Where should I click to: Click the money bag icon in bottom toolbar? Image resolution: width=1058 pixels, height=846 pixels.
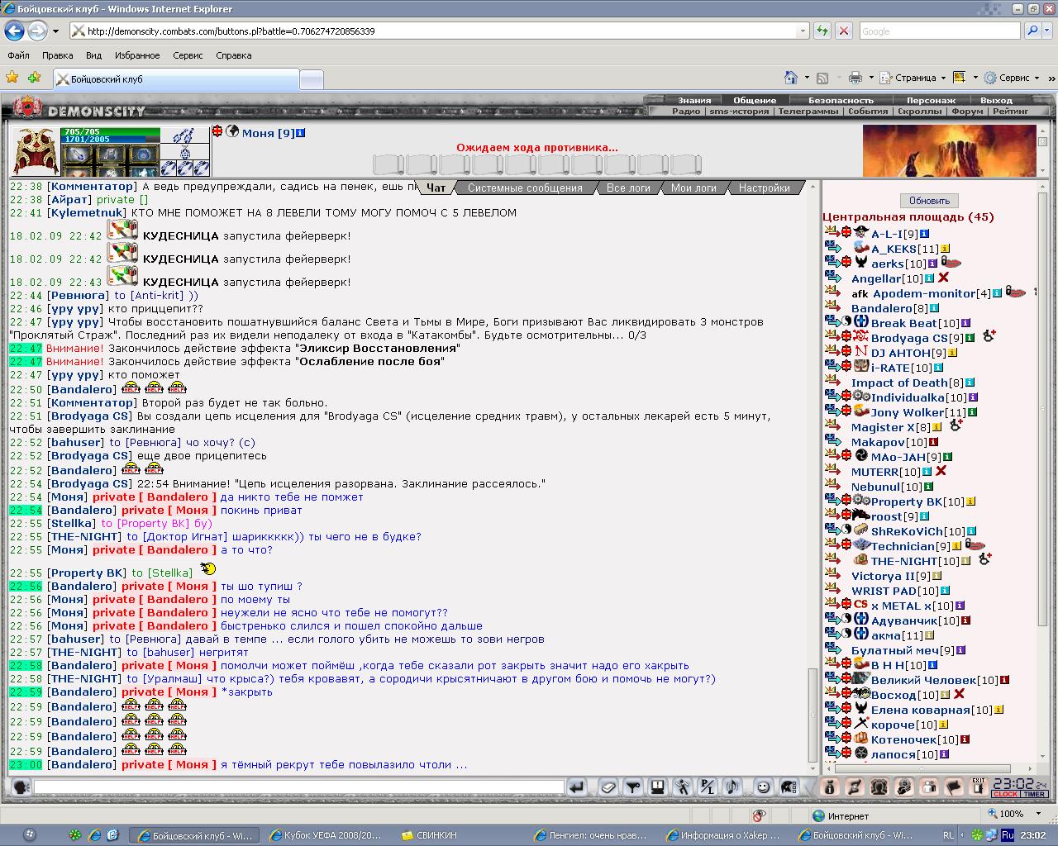click(830, 787)
